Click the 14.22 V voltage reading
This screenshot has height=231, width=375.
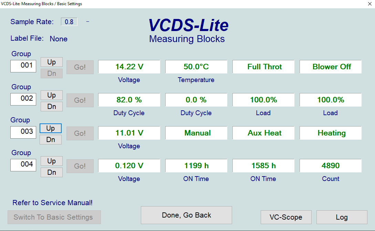(129, 67)
